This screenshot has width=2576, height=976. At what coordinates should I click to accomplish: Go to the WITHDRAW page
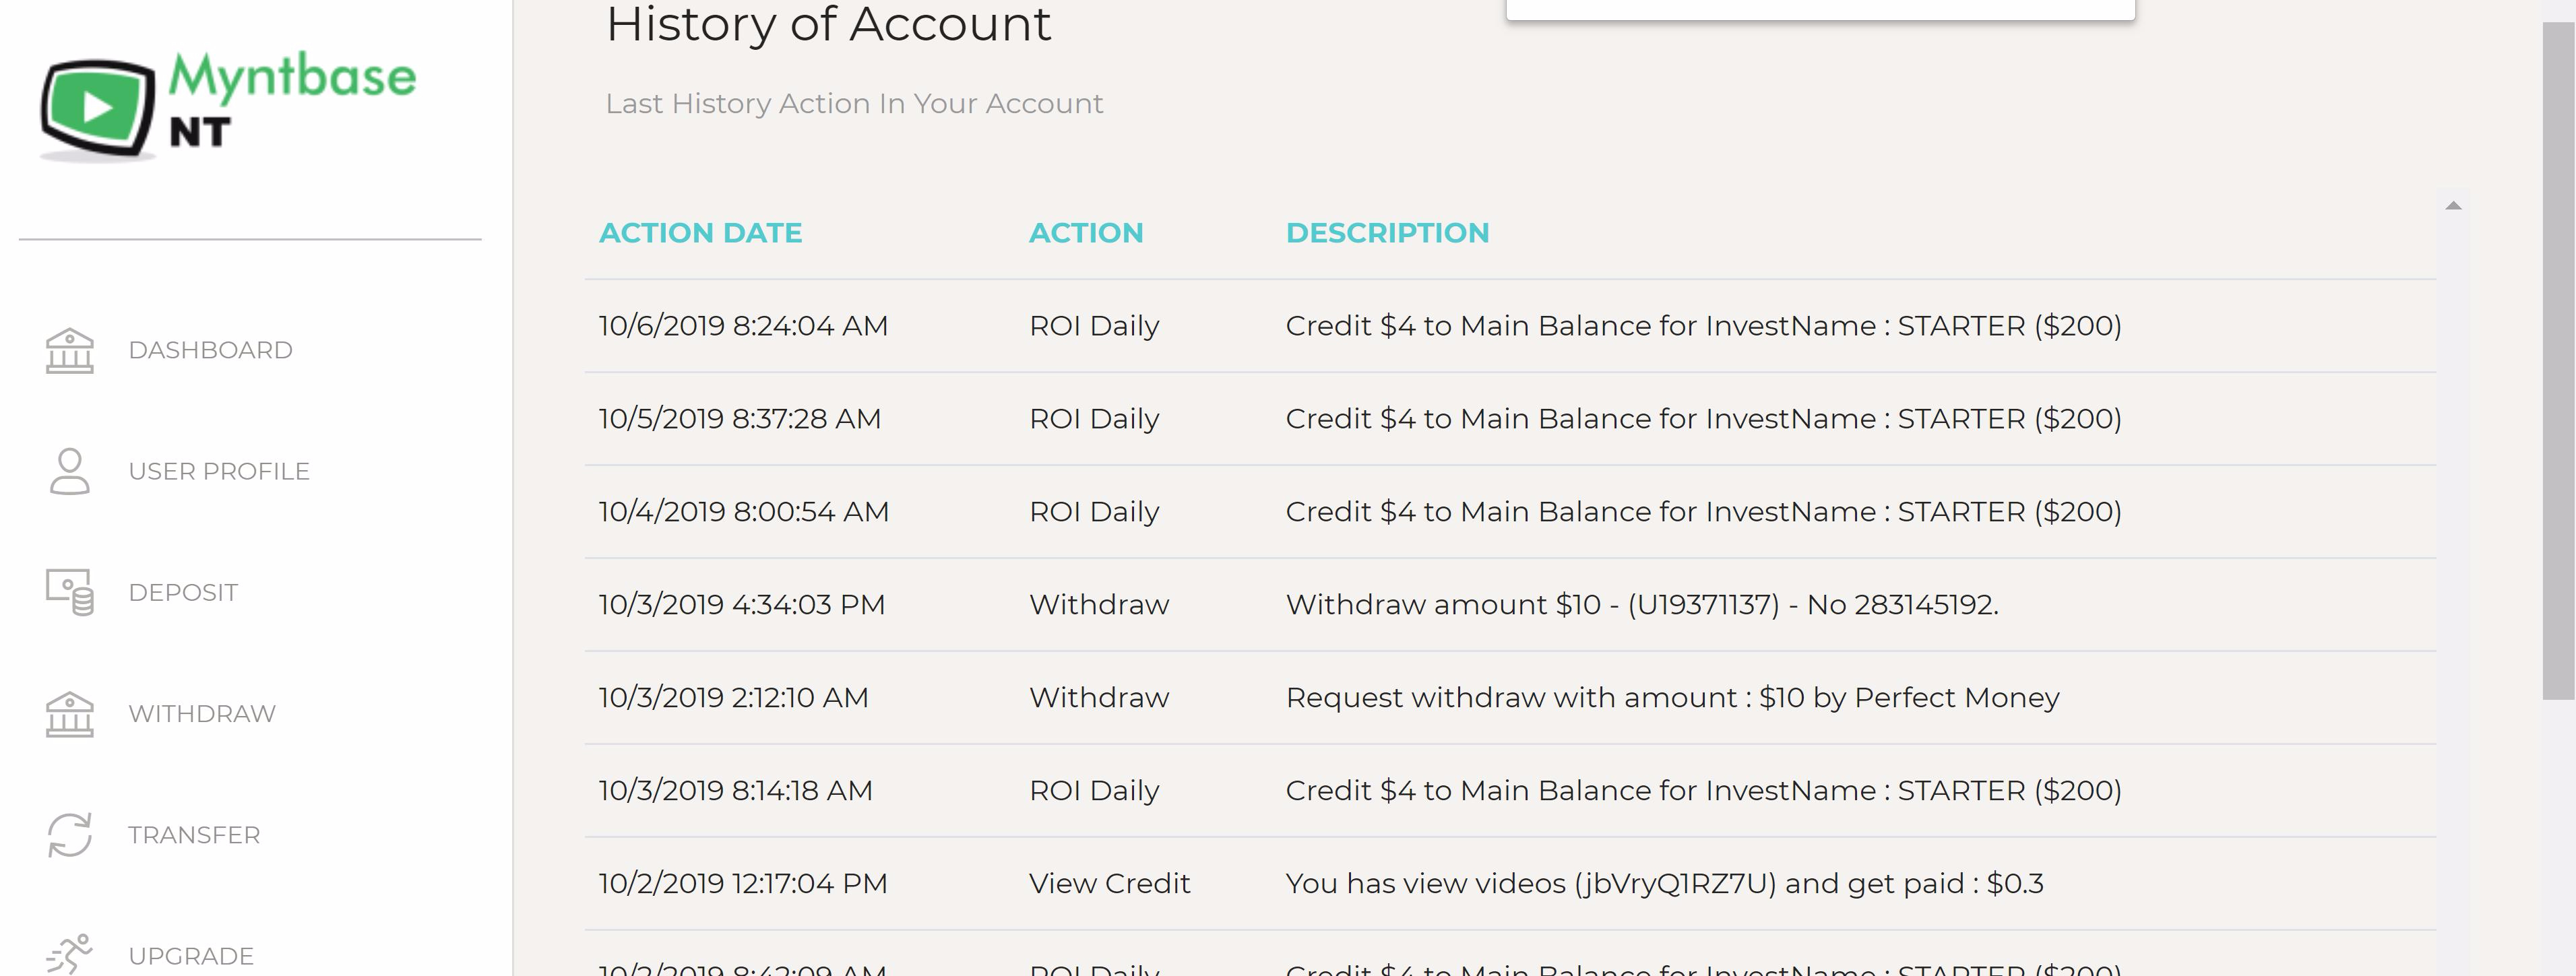click(202, 714)
